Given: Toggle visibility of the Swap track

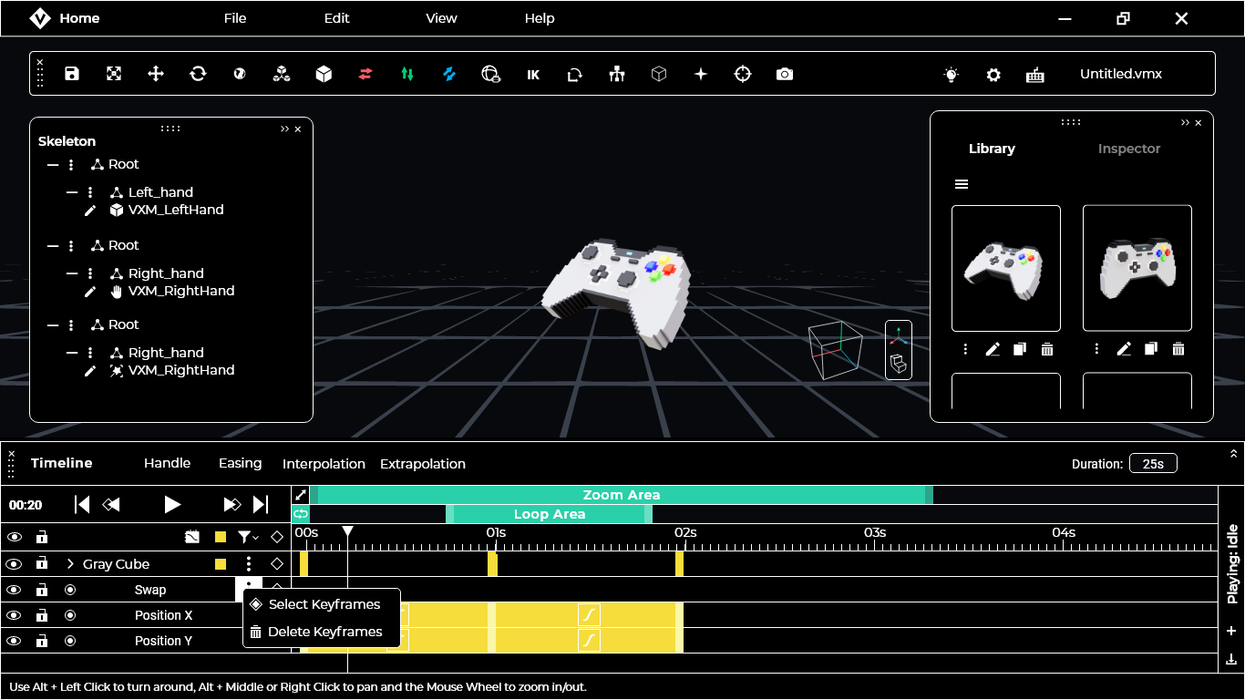Looking at the screenshot, I should click(14, 590).
